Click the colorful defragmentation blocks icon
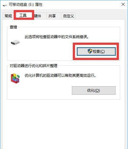This screenshot has width=128, height=149. click(x=15, y=78)
